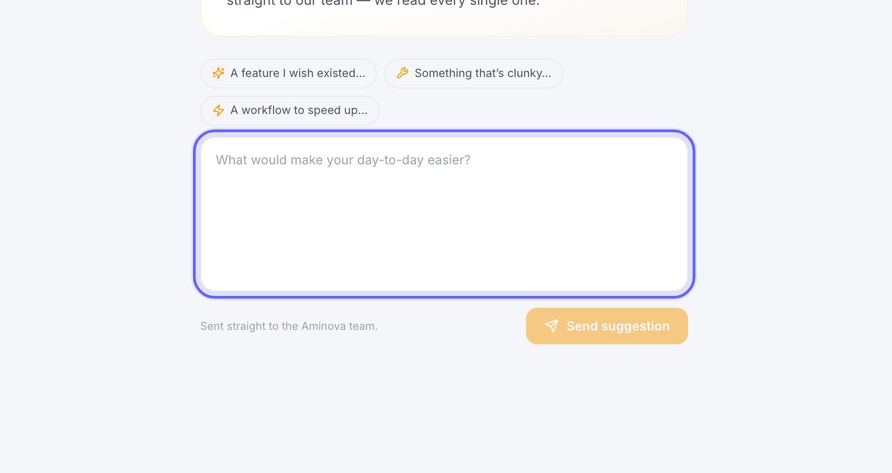Click 'Sent straight to the Aminova team.' note
Image resolution: width=892 pixels, height=473 pixels.
tap(289, 326)
